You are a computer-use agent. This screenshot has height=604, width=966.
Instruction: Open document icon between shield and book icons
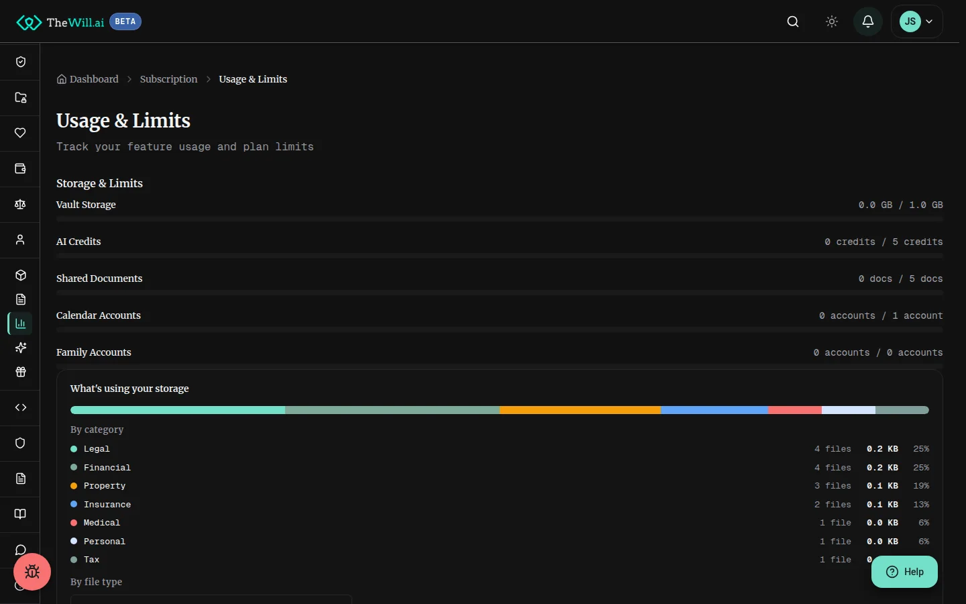coord(20,479)
